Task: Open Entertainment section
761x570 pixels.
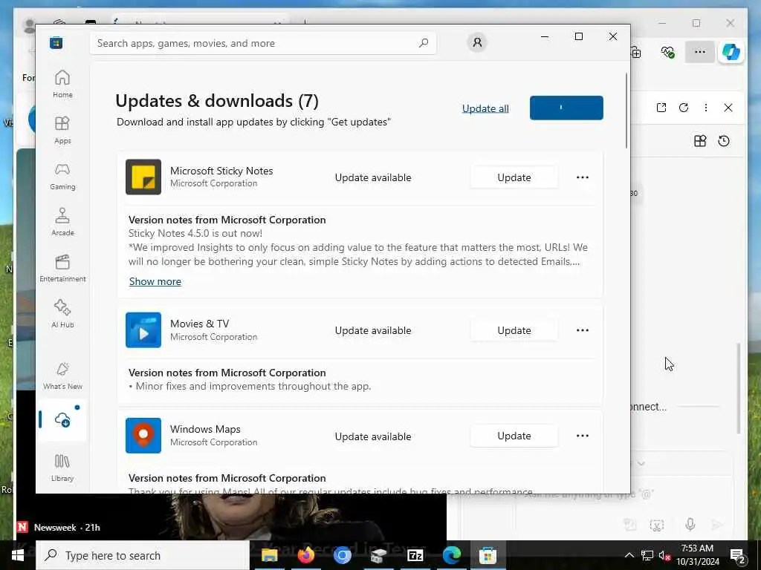Action: [62, 268]
